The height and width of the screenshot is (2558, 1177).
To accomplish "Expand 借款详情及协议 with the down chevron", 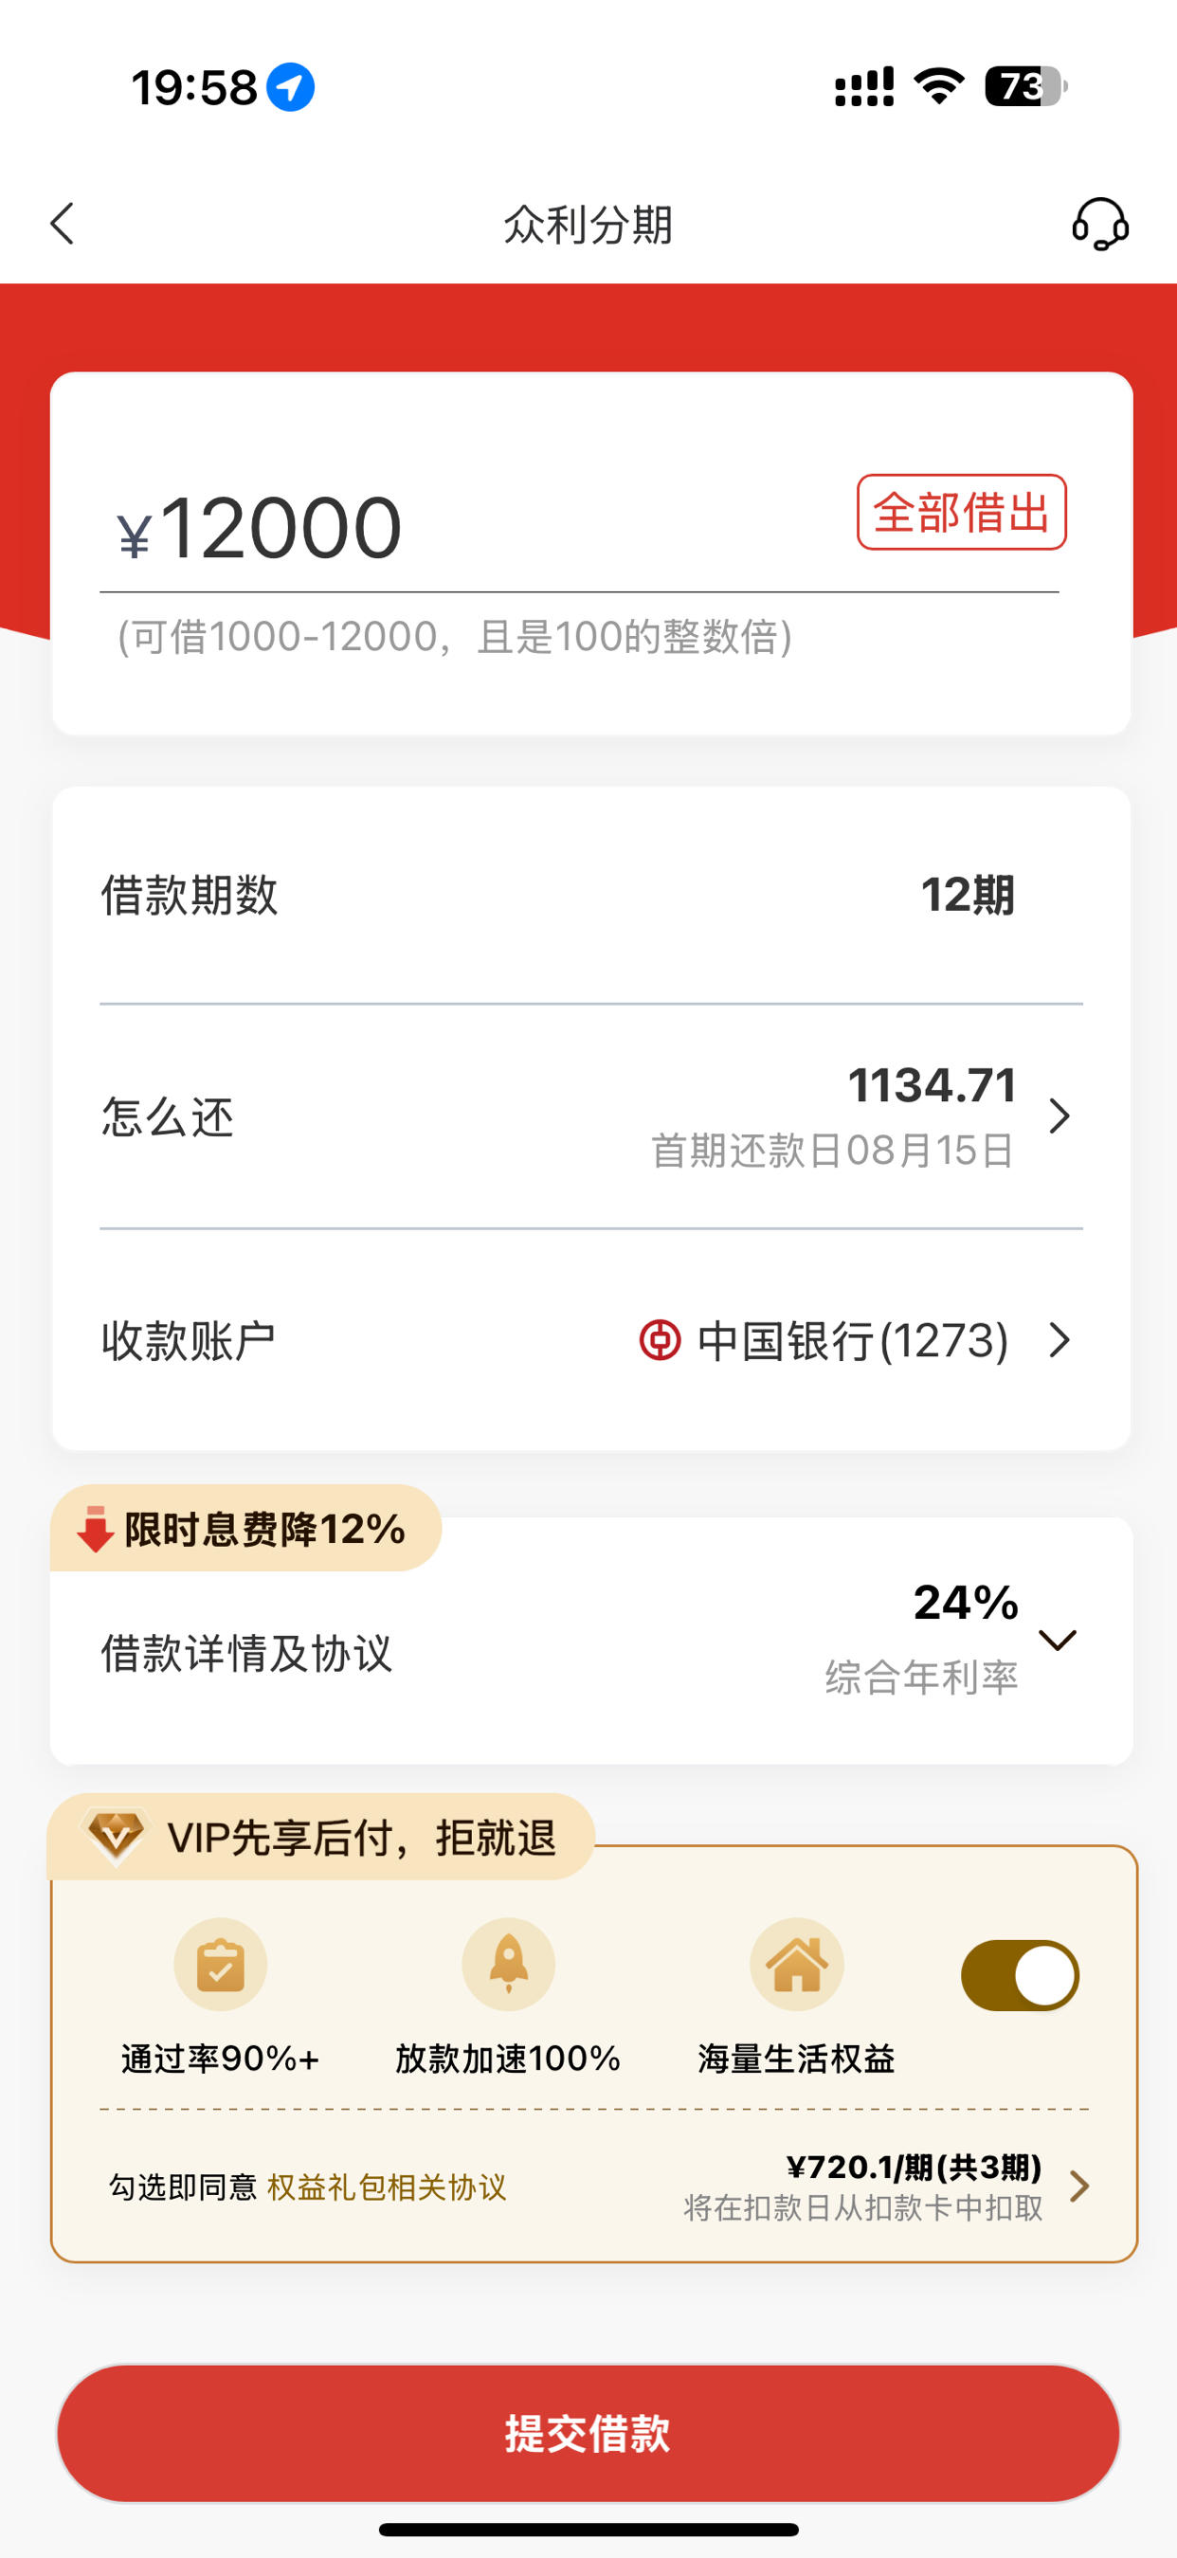I will pos(1057,1640).
